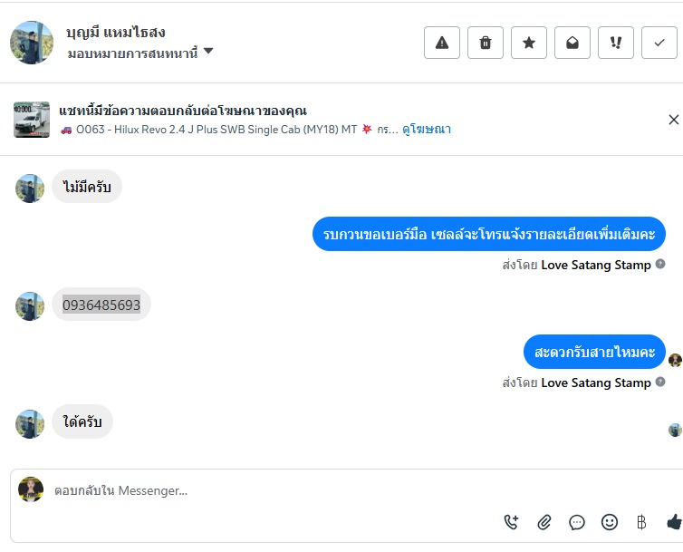This screenshot has width=683, height=552.
Task: Attach a file with the paperclip icon
Action: click(544, 521)
